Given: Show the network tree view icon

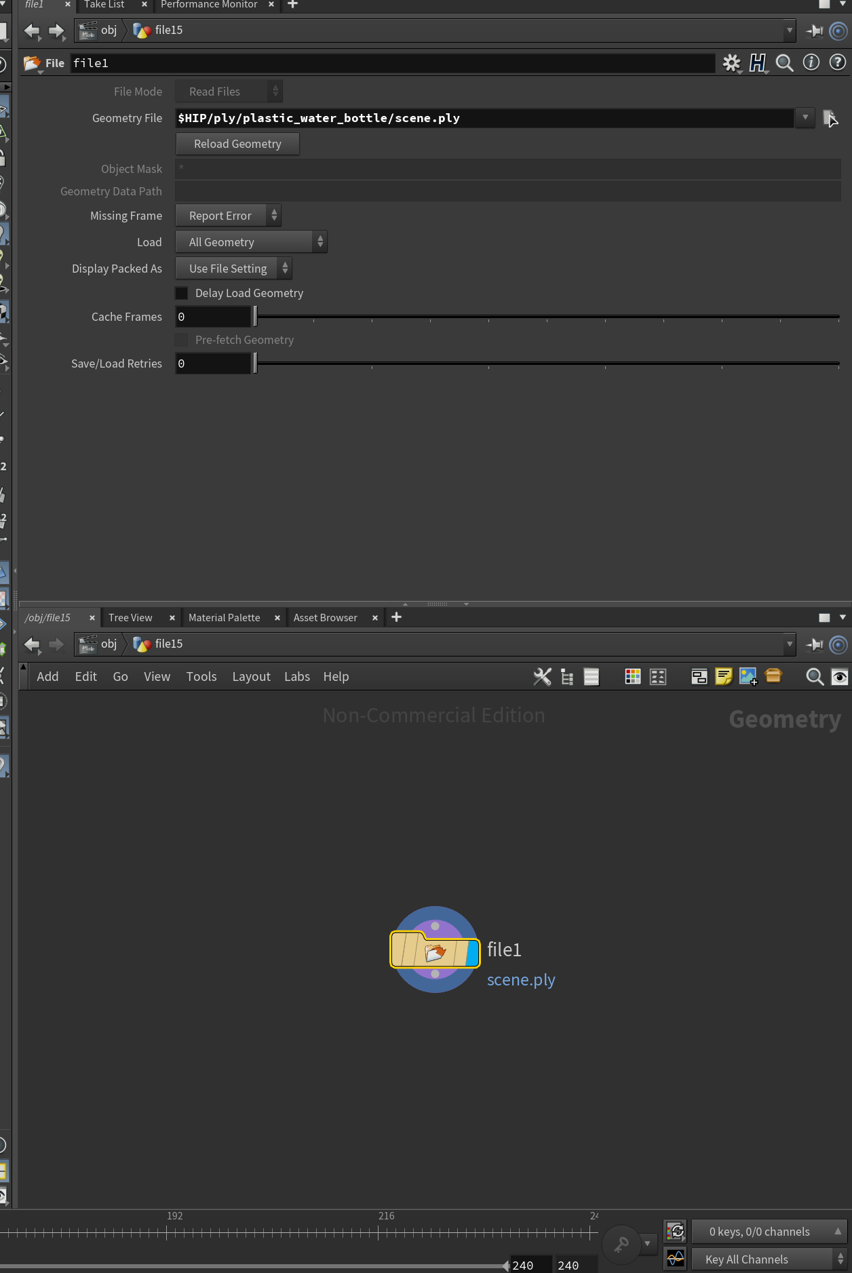Looking at the screenshot, I should 567,677.
